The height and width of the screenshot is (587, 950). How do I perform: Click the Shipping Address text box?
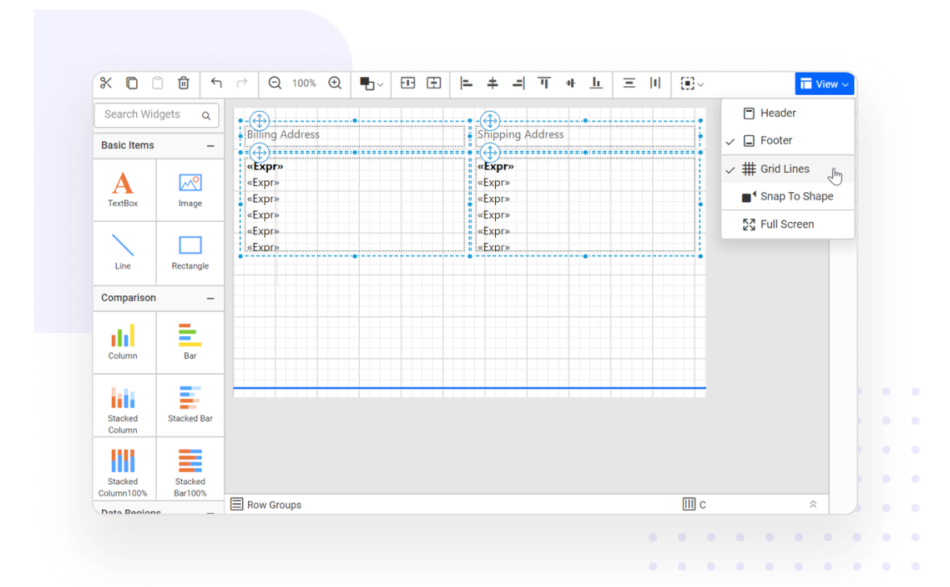[x=585, y=135]
